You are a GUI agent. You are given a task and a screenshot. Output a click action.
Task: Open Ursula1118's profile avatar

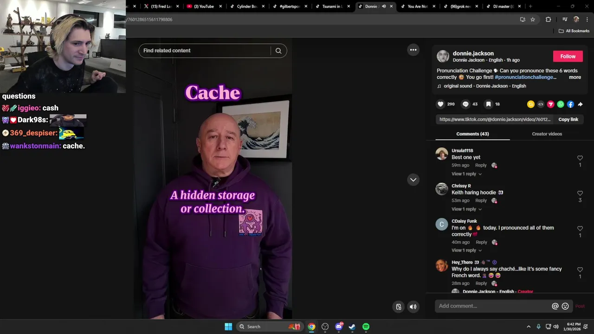[x=442, y=154]
